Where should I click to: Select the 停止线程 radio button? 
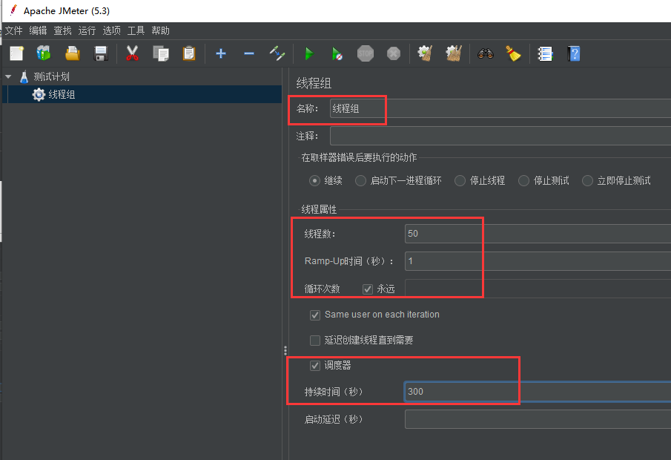point(460,181)
